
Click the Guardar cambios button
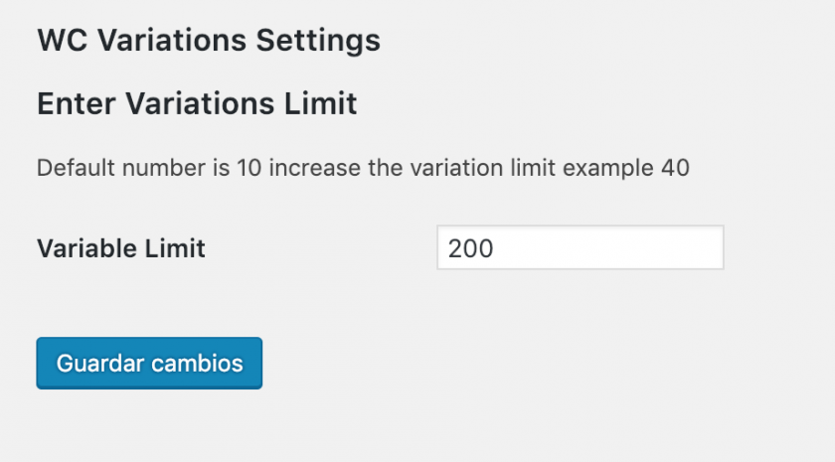[x=149, y=363]
